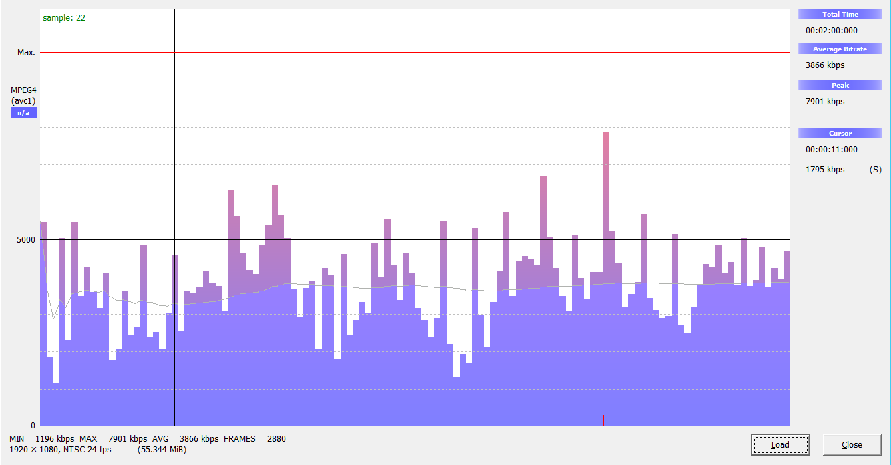Click the Average Bitrate header
891x465 pixels.
coord(840,49)
